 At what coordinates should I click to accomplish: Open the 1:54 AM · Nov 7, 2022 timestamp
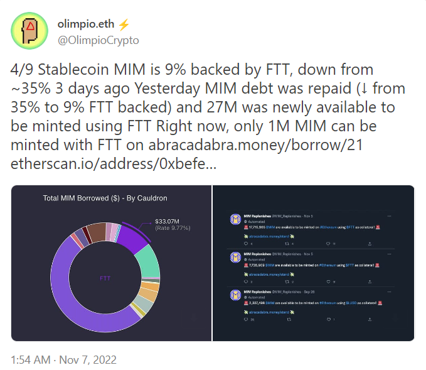pyautogui.click(x=63, y=360)
